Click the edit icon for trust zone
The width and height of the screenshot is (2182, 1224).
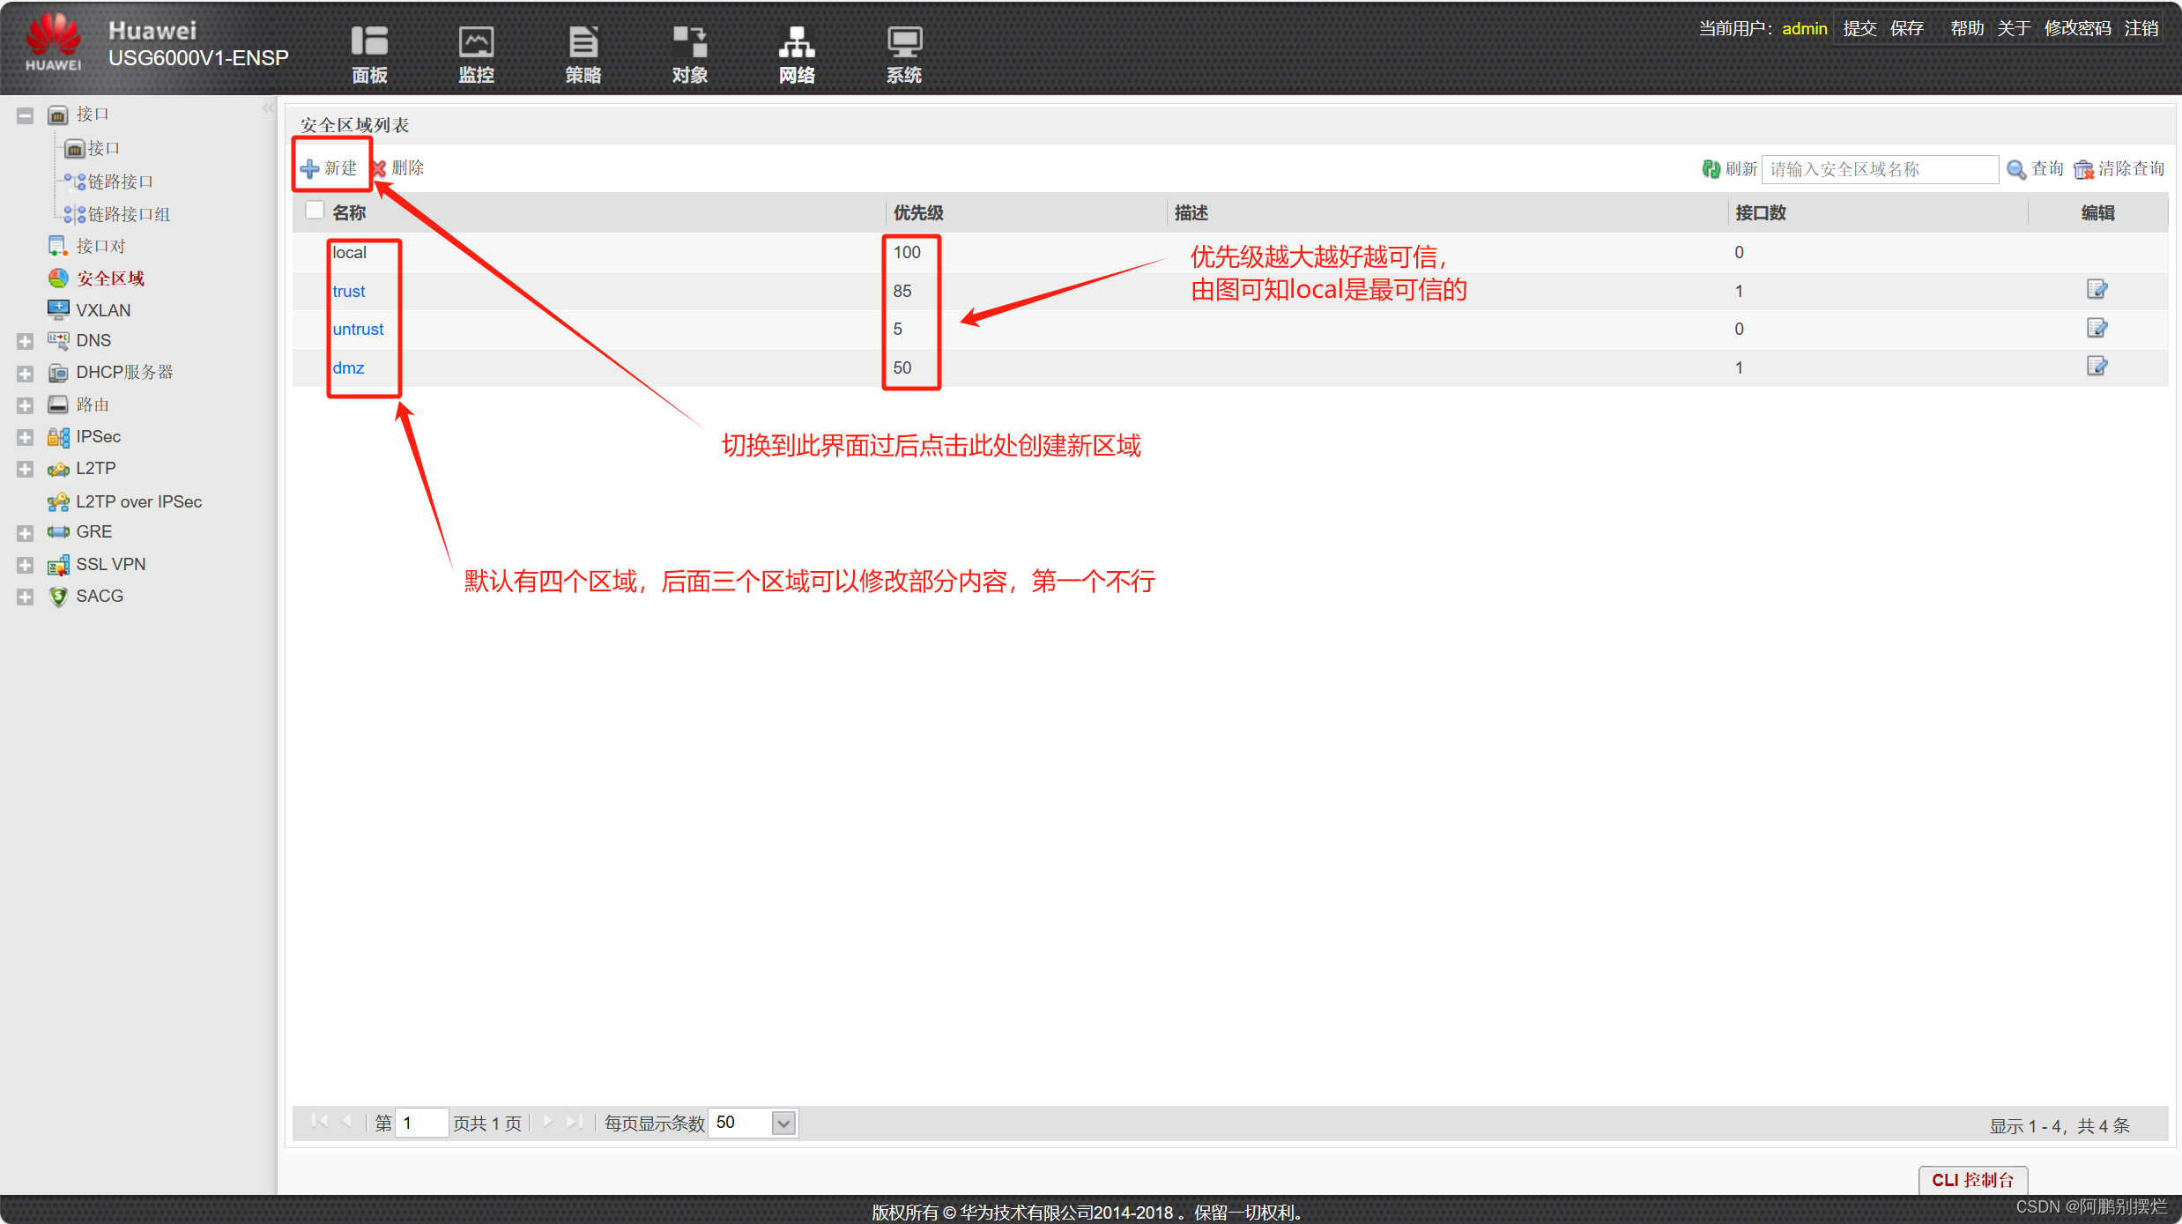tap(2097, 290)
